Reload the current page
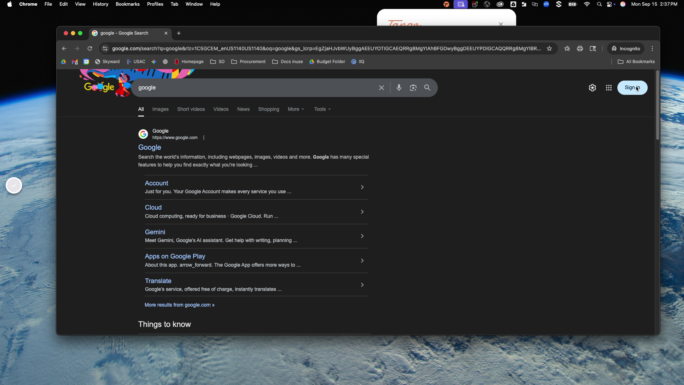 click(x=90, y=48)
